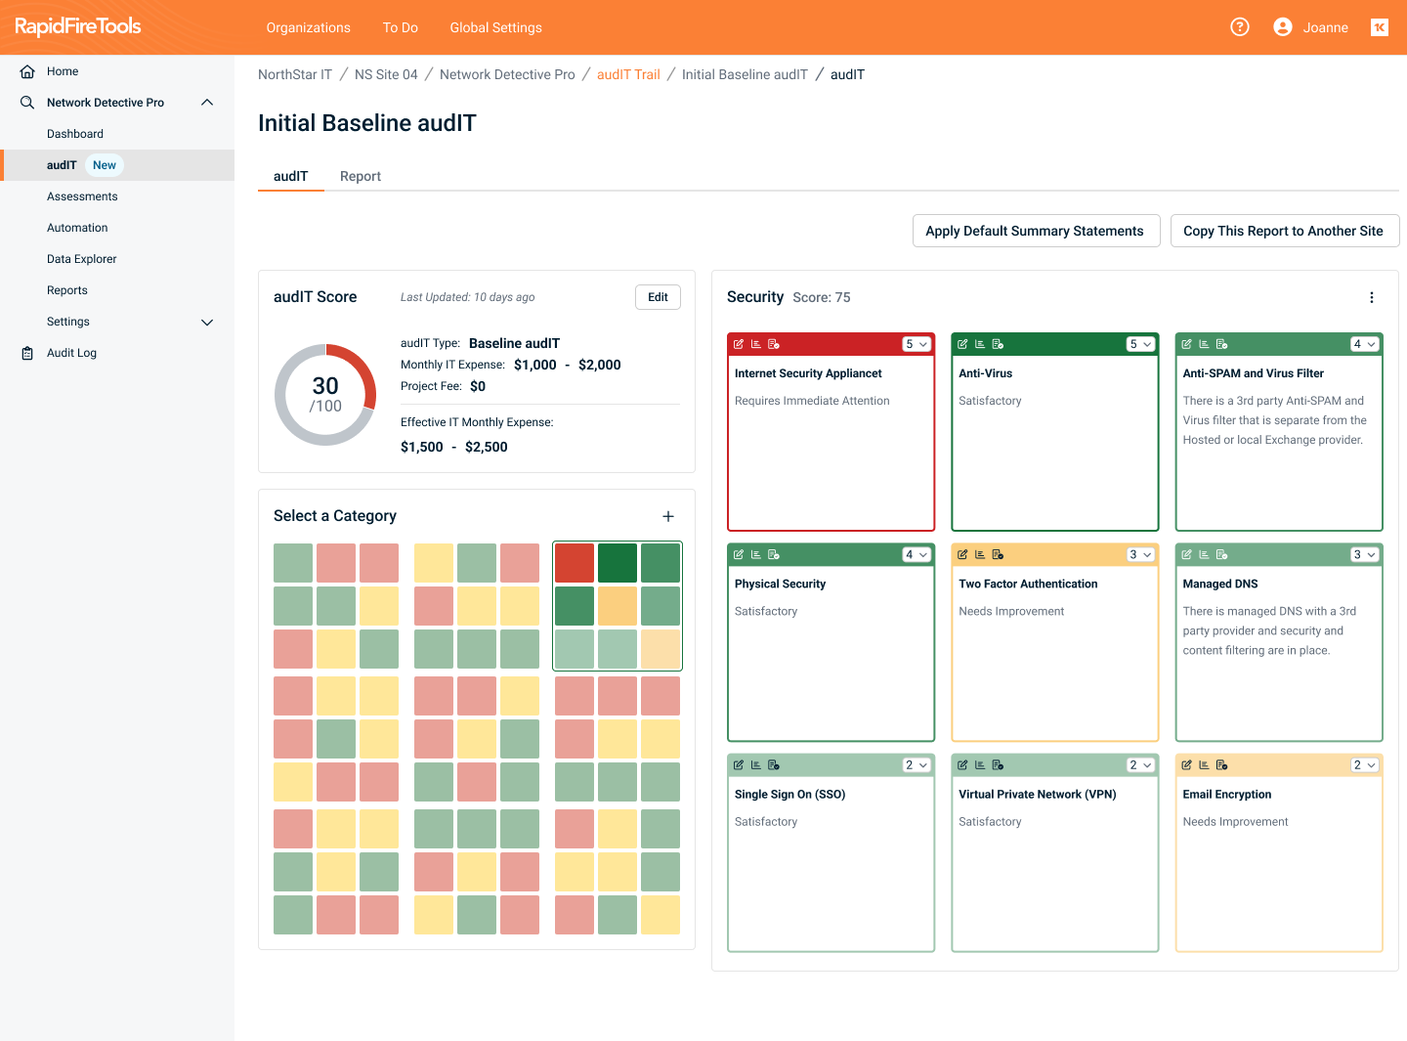The image size is (1407, 1041).
Task: Open score dropdown on Single Sign On card
Action: point(917,764)
